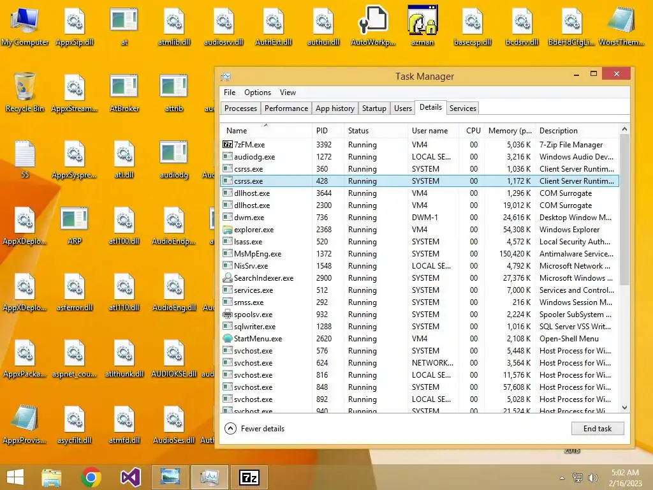
Task: Select the ARP desktop icon
Action: (x=75, y=225)
